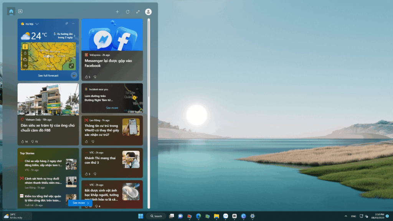Image resolution: width=393 pixels, height=221 pixels.
Task: Open weather widget more options menu
Action: tap(73, 23)
